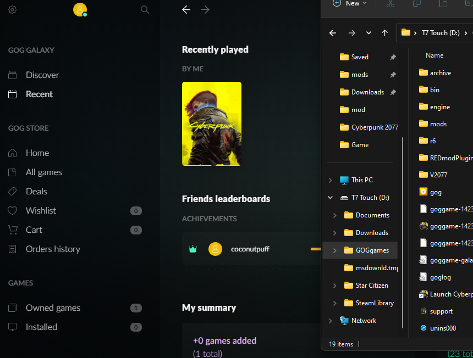Select unins000 uninstaller file
The height and width of the screenshot is (358, 473).
[438, 328]
